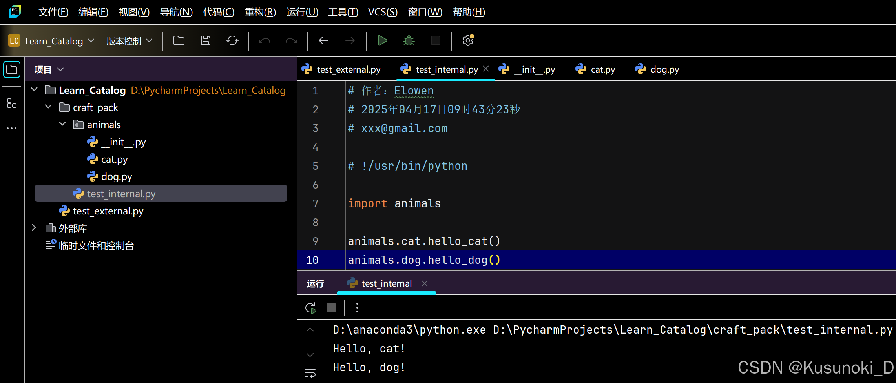Stop the run with stop icon
The image size is (896, 383).
[331, 308]
